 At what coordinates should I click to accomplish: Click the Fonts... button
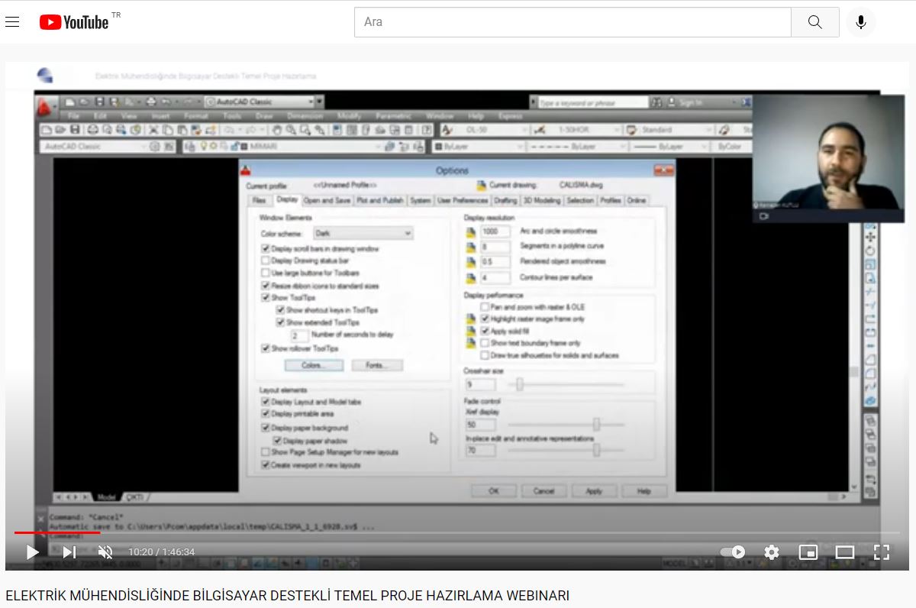[x=377, y=366]
